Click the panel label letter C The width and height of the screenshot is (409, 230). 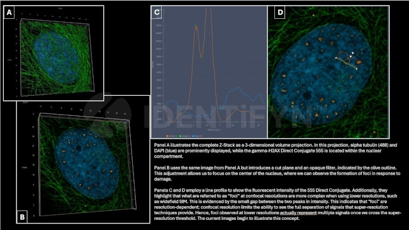tap(157, 12)
